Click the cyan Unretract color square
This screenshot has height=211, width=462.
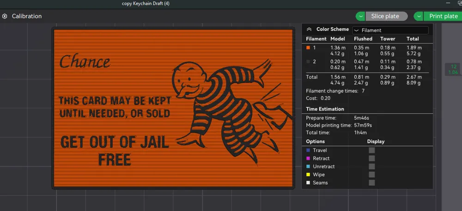coord(308,166)
